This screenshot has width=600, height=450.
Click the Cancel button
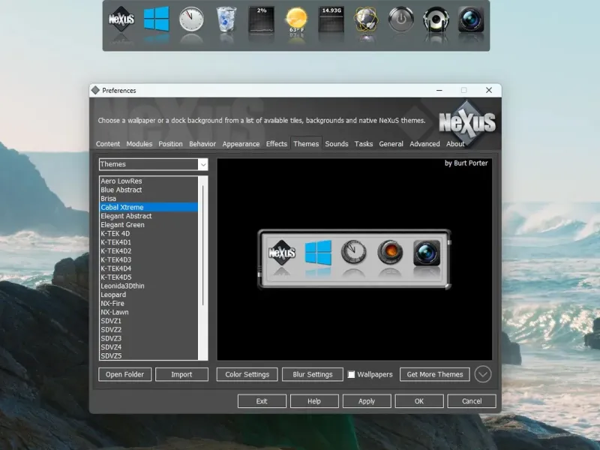point(472,401)
